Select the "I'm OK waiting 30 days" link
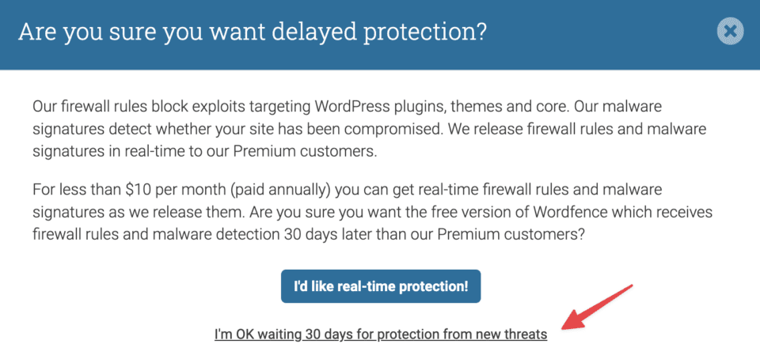Viewport: 760px width, 363px height. pyautogui.click(x=381, y=335)
